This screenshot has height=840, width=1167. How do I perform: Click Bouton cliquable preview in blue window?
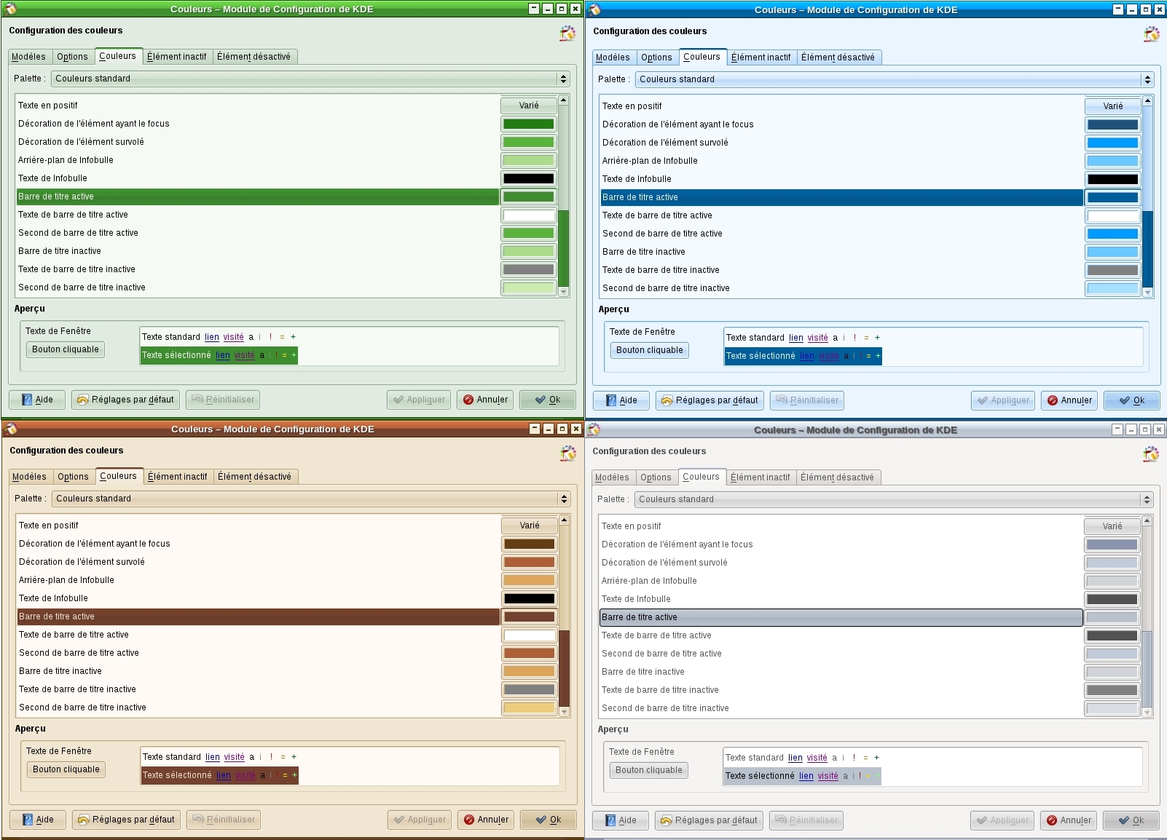(x=650, y=350)
